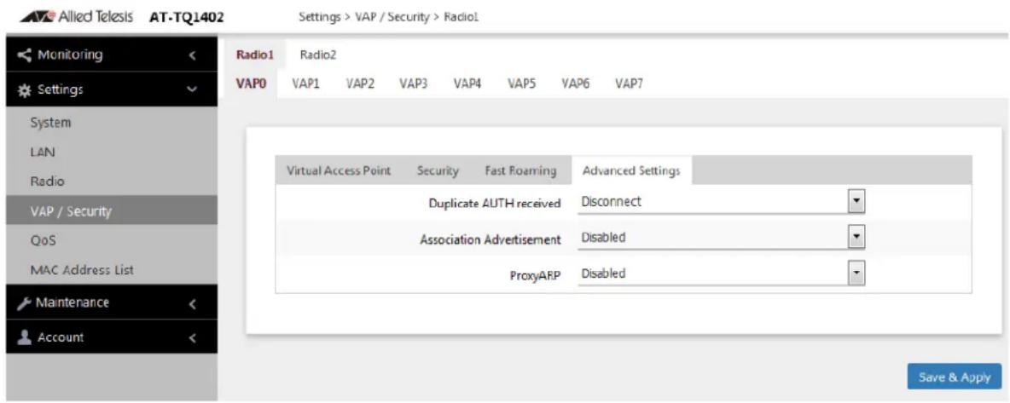Click the Settings gear icon
1010x403 pixels.
[26, 89]
